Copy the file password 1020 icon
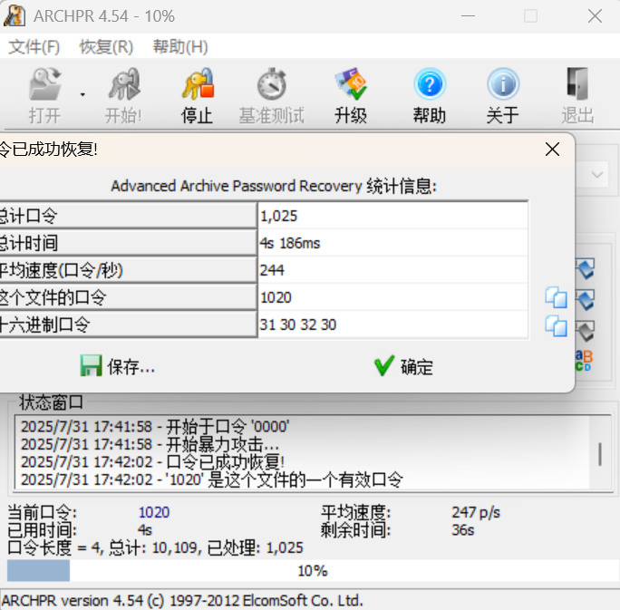 click(556, 297)
